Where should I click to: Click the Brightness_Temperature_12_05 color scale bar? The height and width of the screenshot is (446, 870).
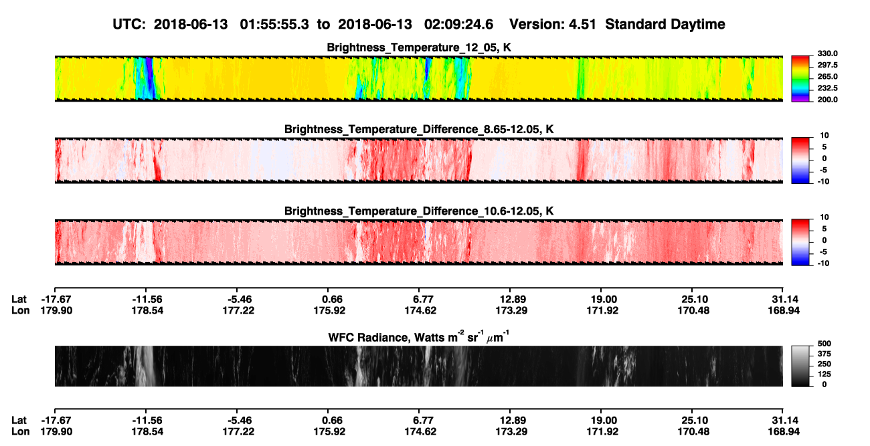(802, 78)
